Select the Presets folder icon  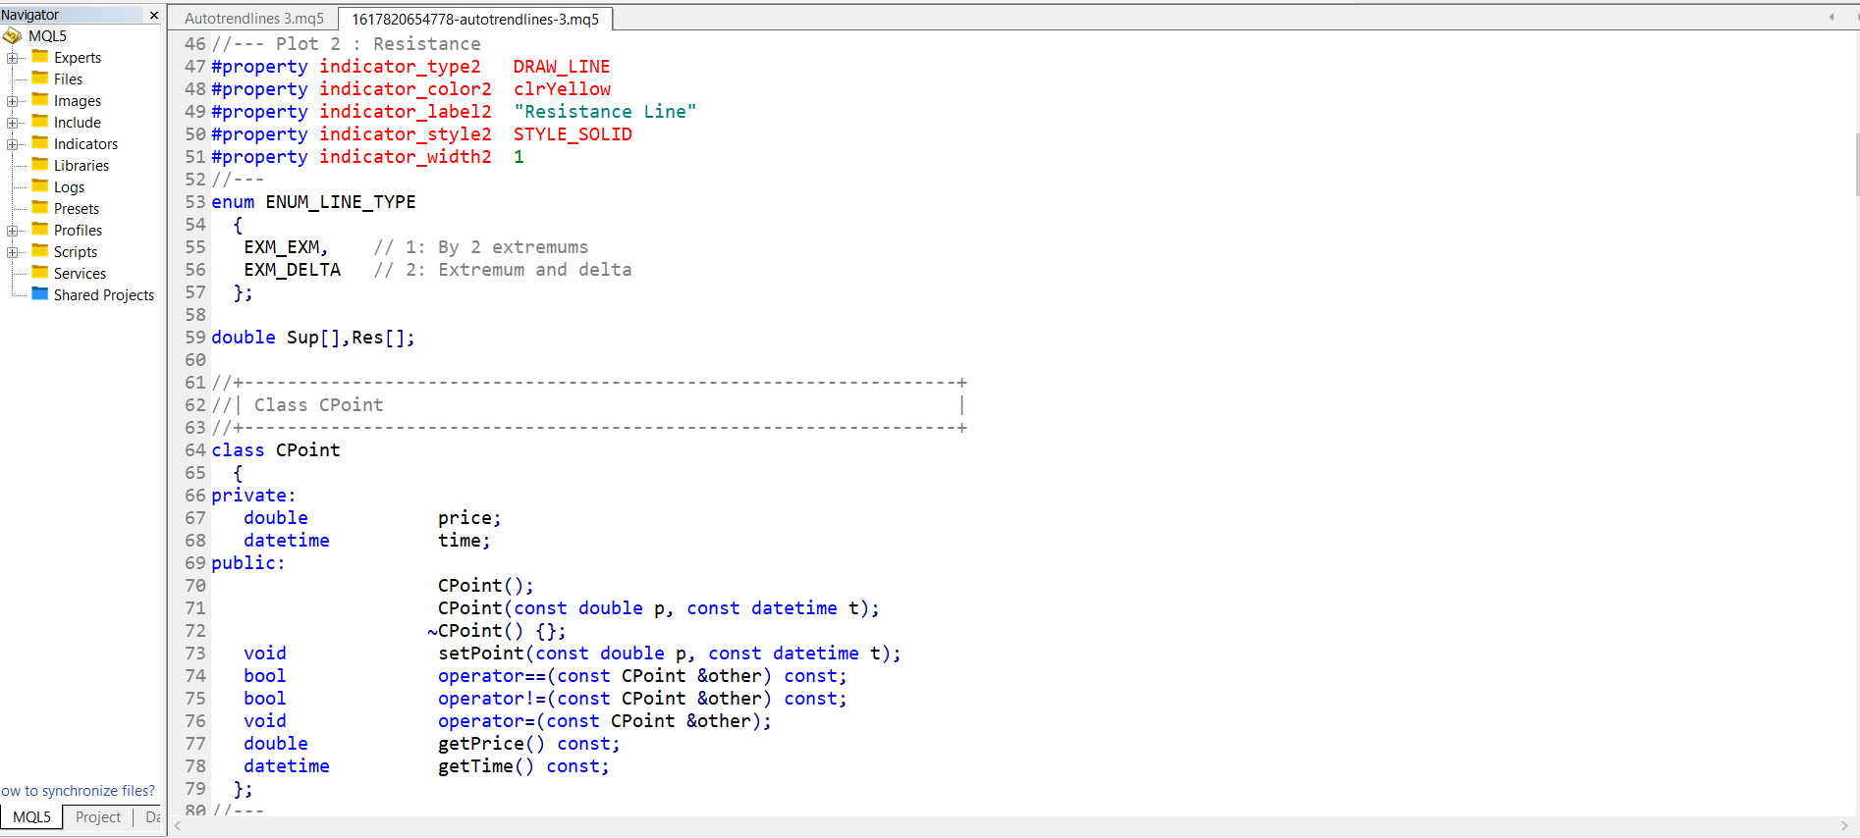[x=40, y=208]
